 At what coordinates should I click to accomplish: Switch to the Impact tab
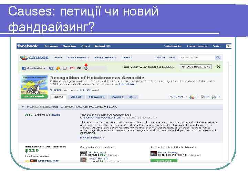117,97
